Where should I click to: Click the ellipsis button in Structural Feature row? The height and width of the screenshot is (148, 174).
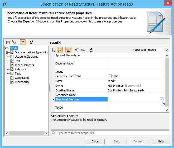[162, 99]
